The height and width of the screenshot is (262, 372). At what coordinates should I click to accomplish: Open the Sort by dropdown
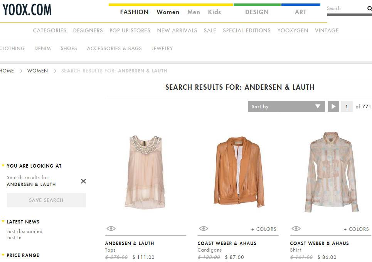[286, 106]
